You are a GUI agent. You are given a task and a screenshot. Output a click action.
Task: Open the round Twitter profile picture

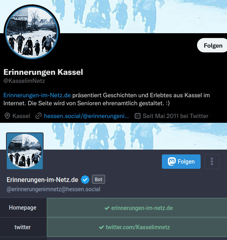32,32
